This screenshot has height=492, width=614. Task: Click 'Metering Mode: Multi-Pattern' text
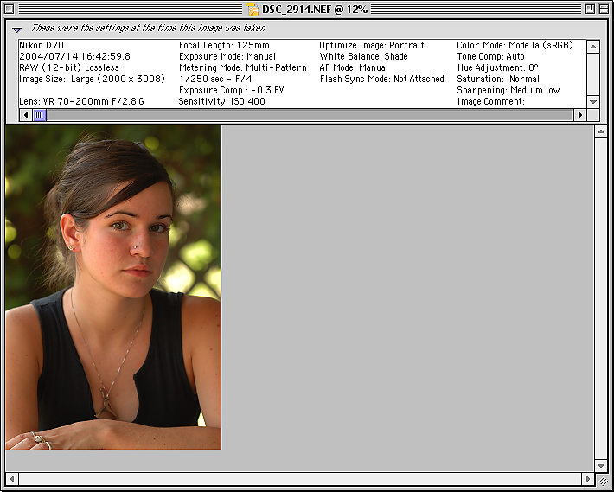click(242, 67)
